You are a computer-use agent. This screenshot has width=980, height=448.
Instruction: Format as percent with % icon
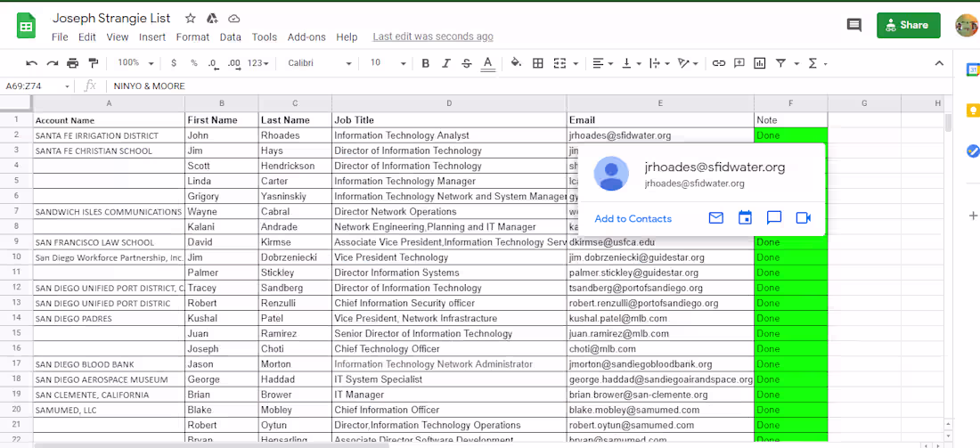click(x=194, y=63)
